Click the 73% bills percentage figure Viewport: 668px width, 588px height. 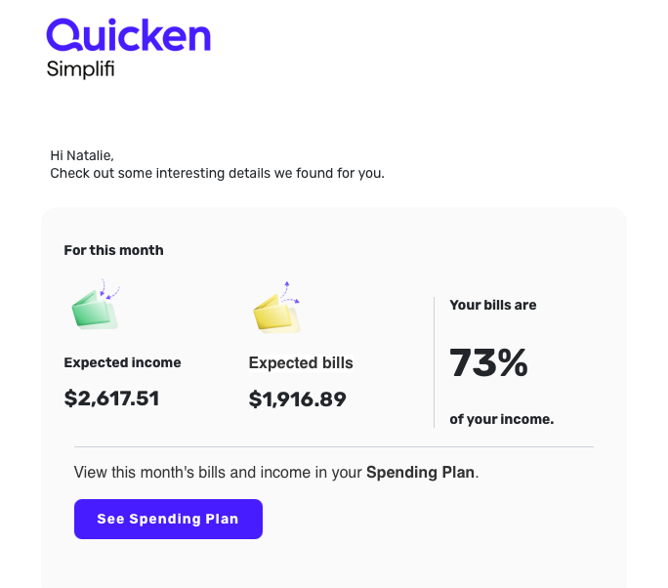[x=488, y=362]
